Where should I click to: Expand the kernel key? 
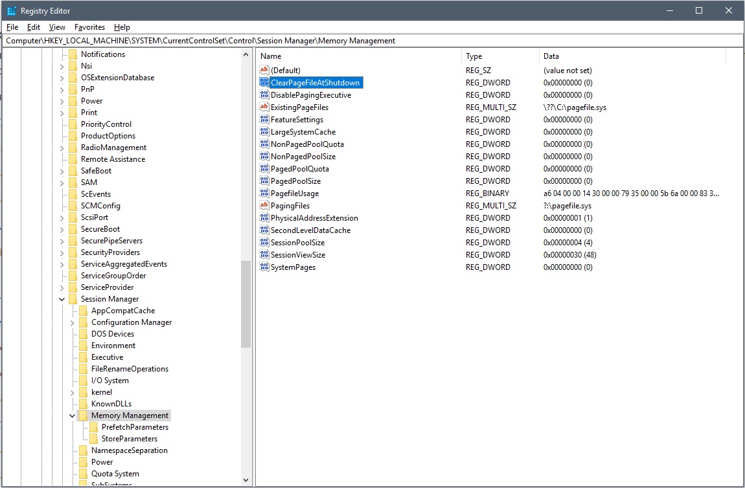point(72,393)
